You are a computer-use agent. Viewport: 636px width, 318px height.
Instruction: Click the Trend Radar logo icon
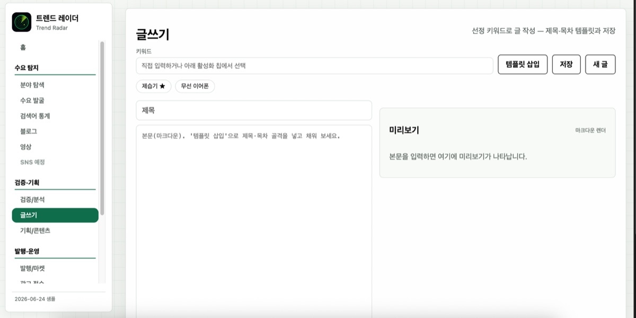[22, 22]
